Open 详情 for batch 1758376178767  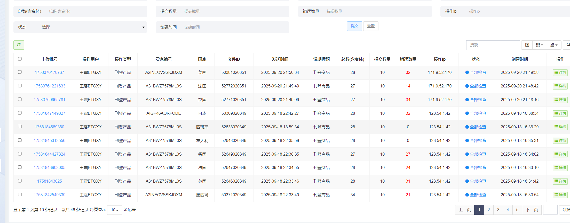[560, 73]
